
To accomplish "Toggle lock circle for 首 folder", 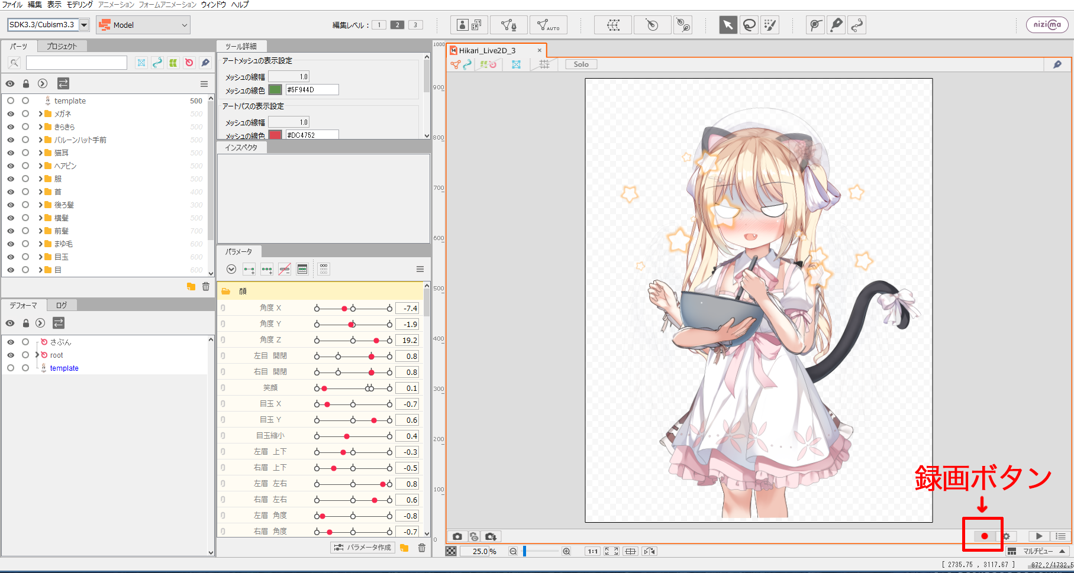I will 25,192.
